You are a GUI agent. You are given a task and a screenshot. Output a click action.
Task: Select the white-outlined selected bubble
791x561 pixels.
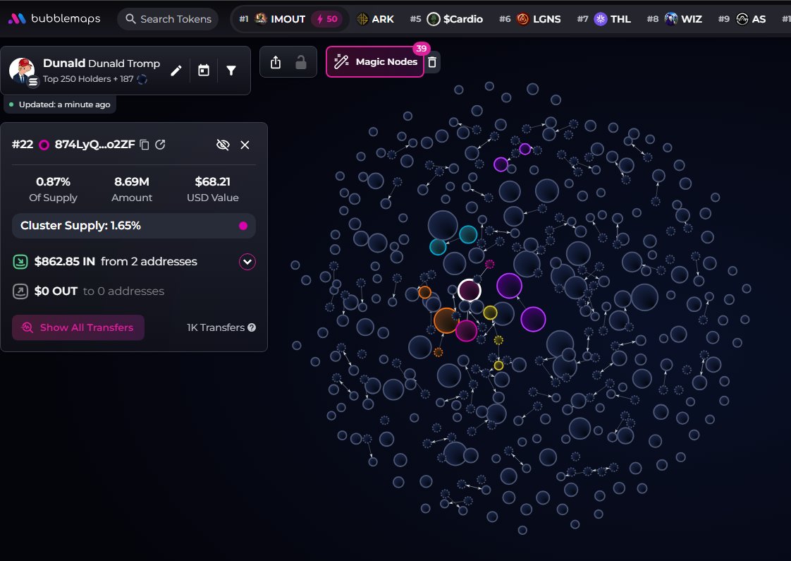click(469, 290)
